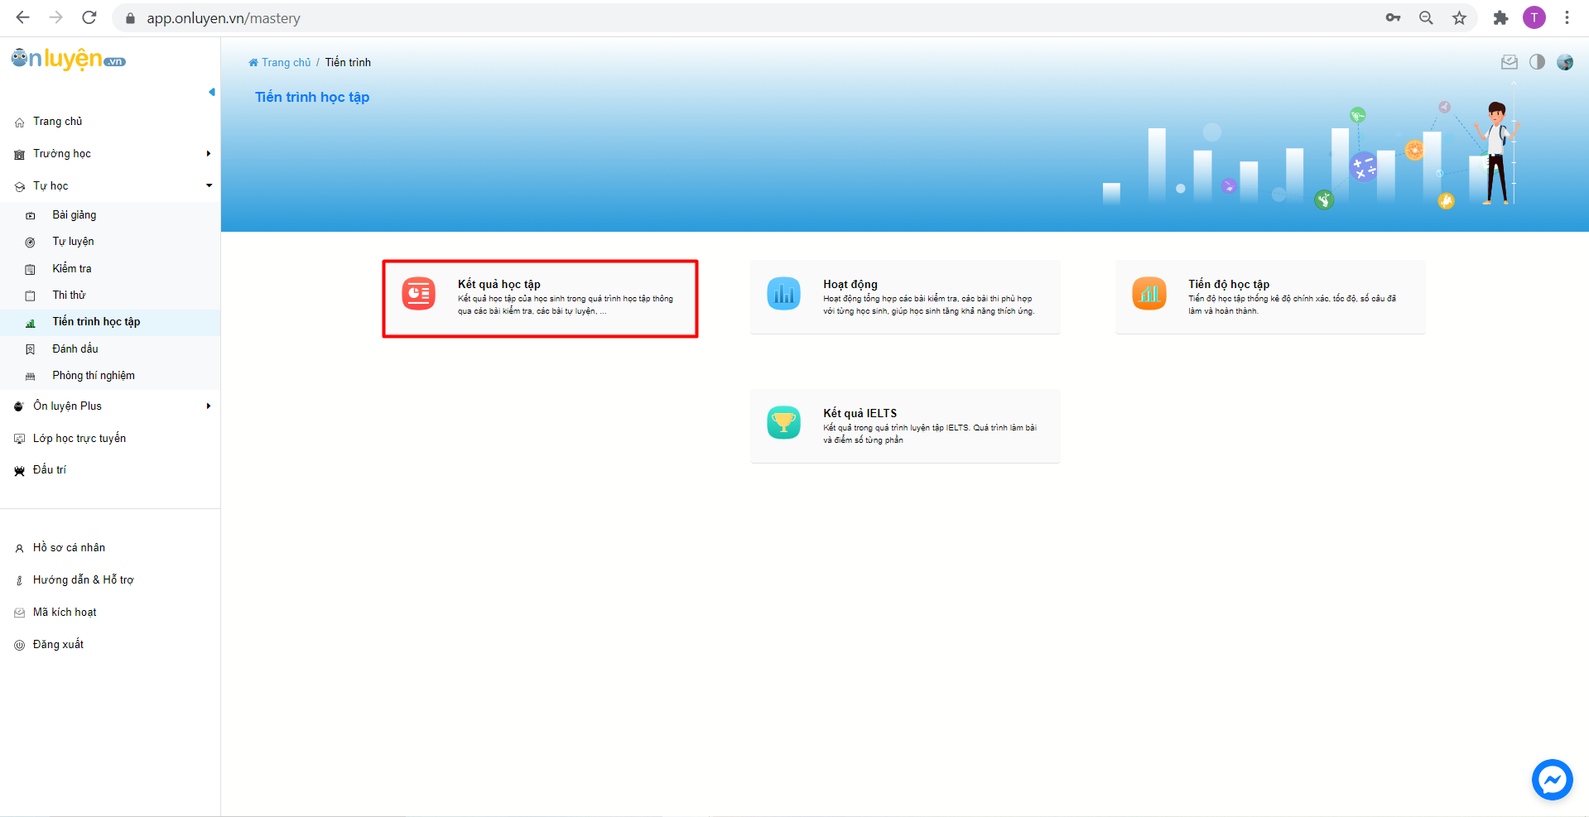Screen dimensions: 1589x817
Task: Open the Messenger chat bubble
Action: [x=1552, y=780]
